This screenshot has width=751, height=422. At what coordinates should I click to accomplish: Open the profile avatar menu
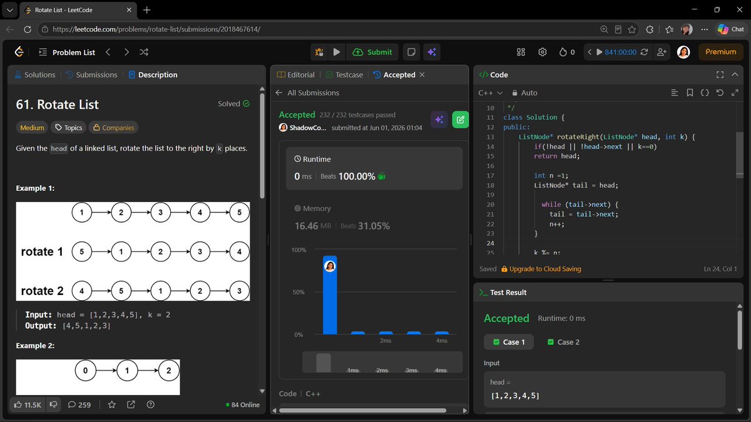tap(683, 52)
